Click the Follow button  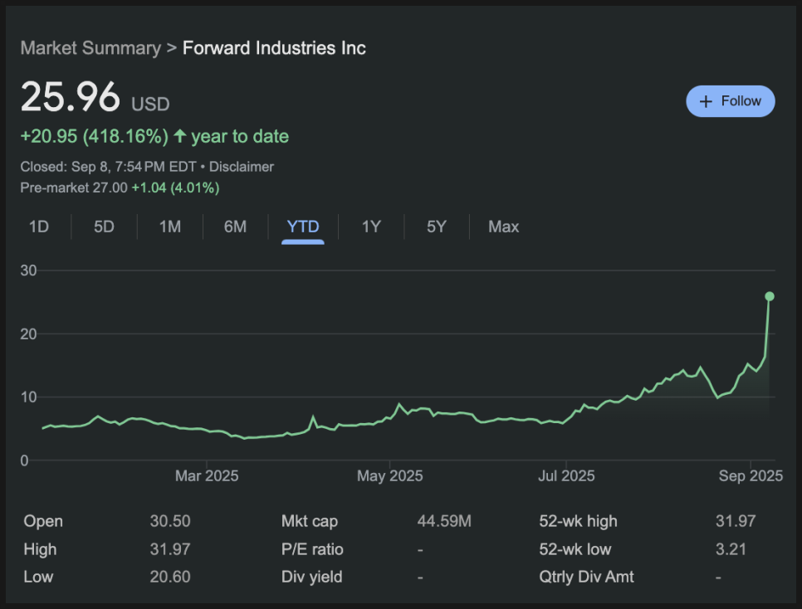click(730, 101)
